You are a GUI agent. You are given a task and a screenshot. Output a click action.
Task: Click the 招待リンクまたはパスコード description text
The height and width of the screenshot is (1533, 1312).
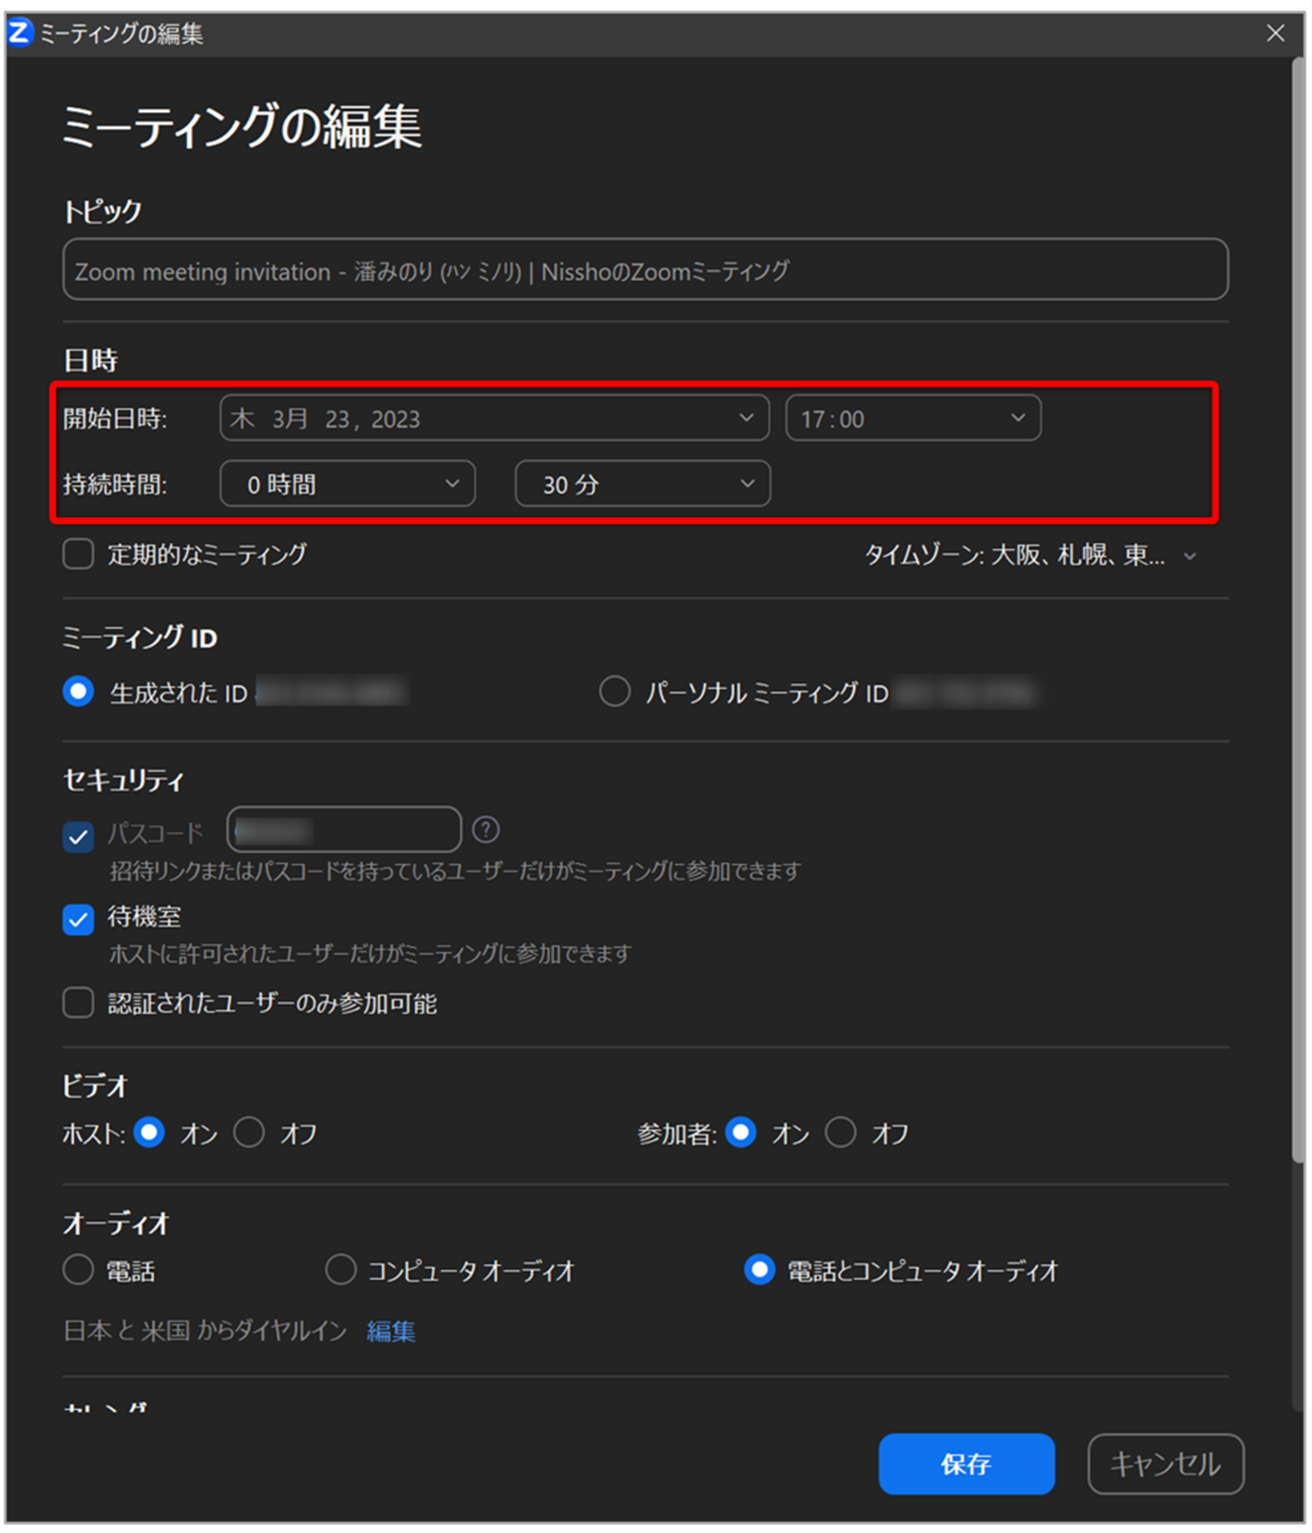tap(456, 871)
